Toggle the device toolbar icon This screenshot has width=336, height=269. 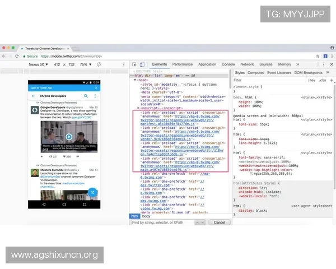(x=142, y=64)
